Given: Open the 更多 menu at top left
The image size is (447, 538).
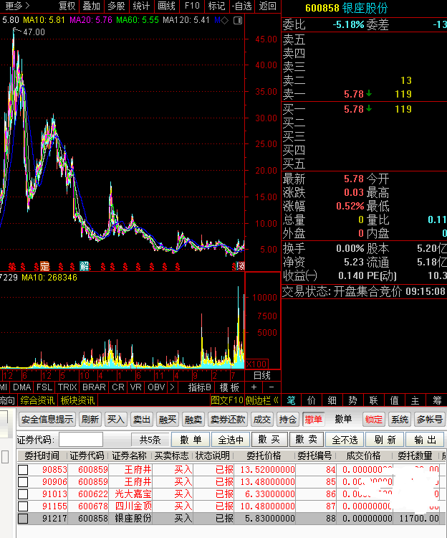Looking at the screenshot, I should click(x=16, y=6).
